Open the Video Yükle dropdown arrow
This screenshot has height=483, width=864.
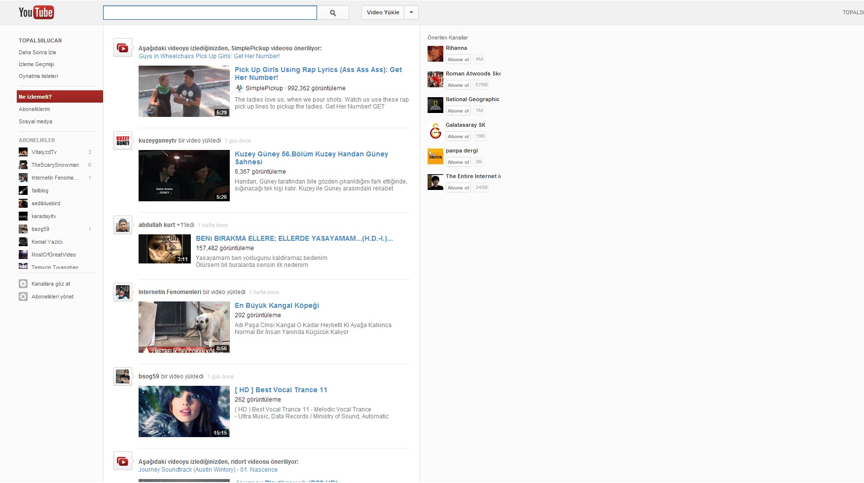(411, 12)
